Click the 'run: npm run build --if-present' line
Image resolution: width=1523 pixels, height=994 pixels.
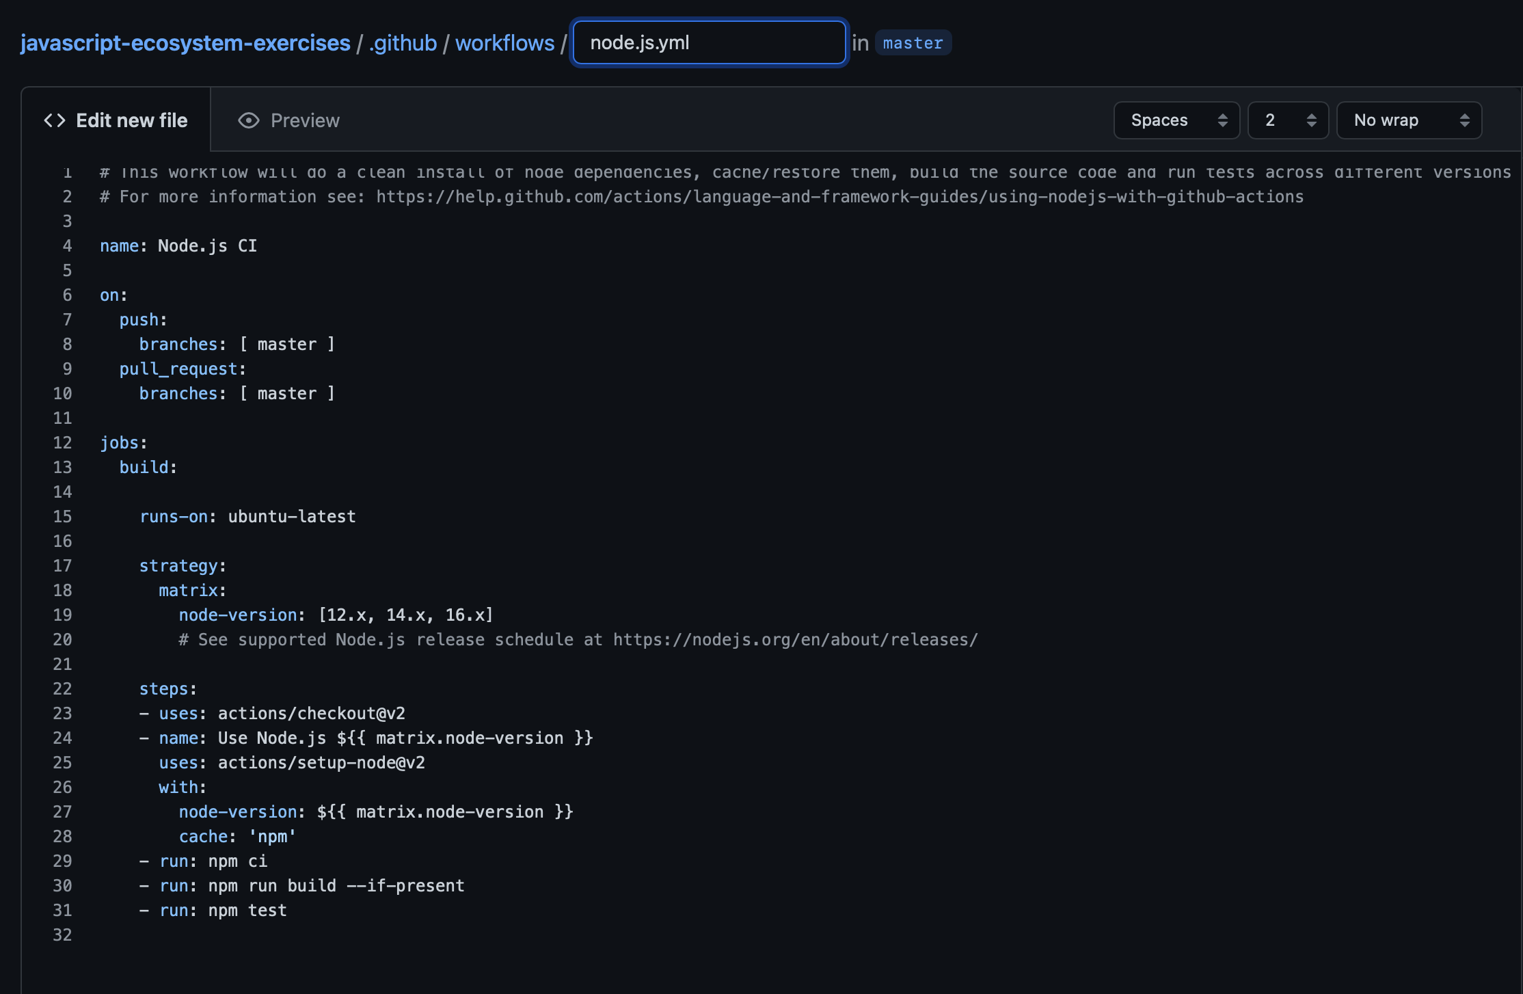[302, 886]
